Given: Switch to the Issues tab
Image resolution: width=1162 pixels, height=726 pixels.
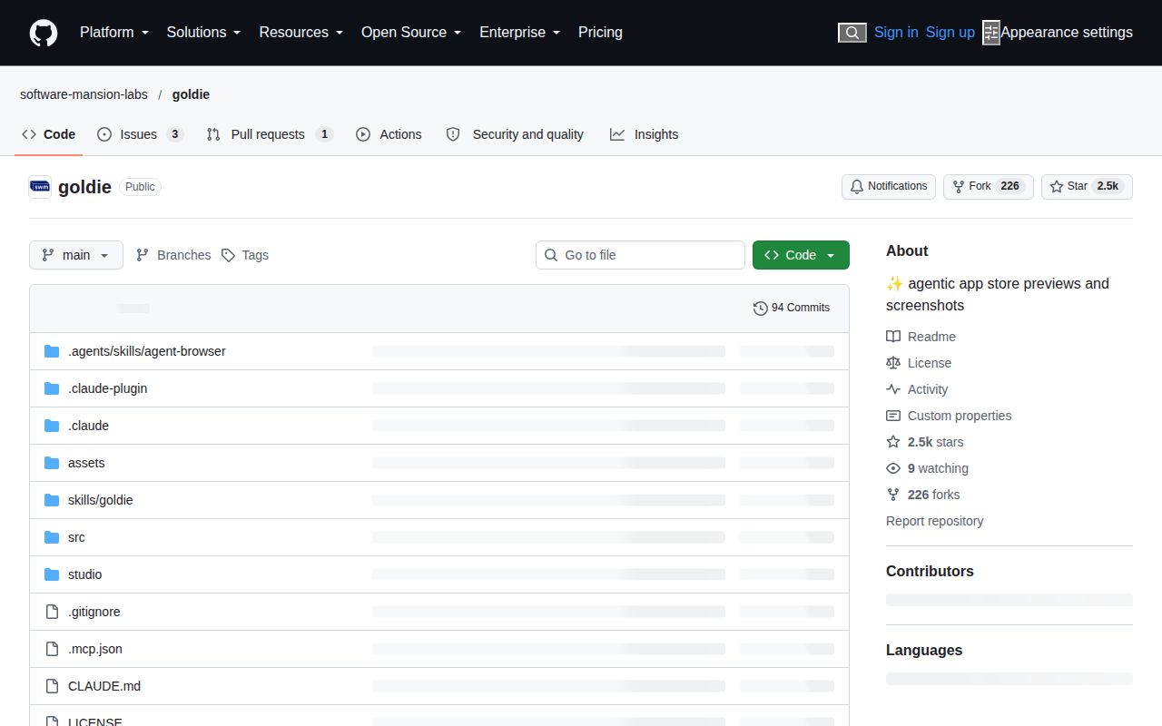Looking at the screenshot, I should (x=141, y=134).
